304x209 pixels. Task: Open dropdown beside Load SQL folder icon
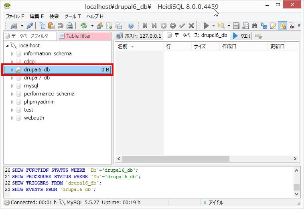point(229,26)
